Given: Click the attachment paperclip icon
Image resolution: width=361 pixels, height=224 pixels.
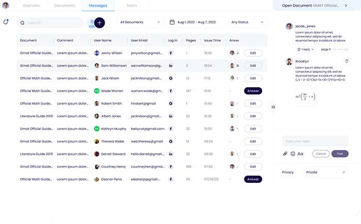Looking at the screenshot, I should [x=285, y=153].
